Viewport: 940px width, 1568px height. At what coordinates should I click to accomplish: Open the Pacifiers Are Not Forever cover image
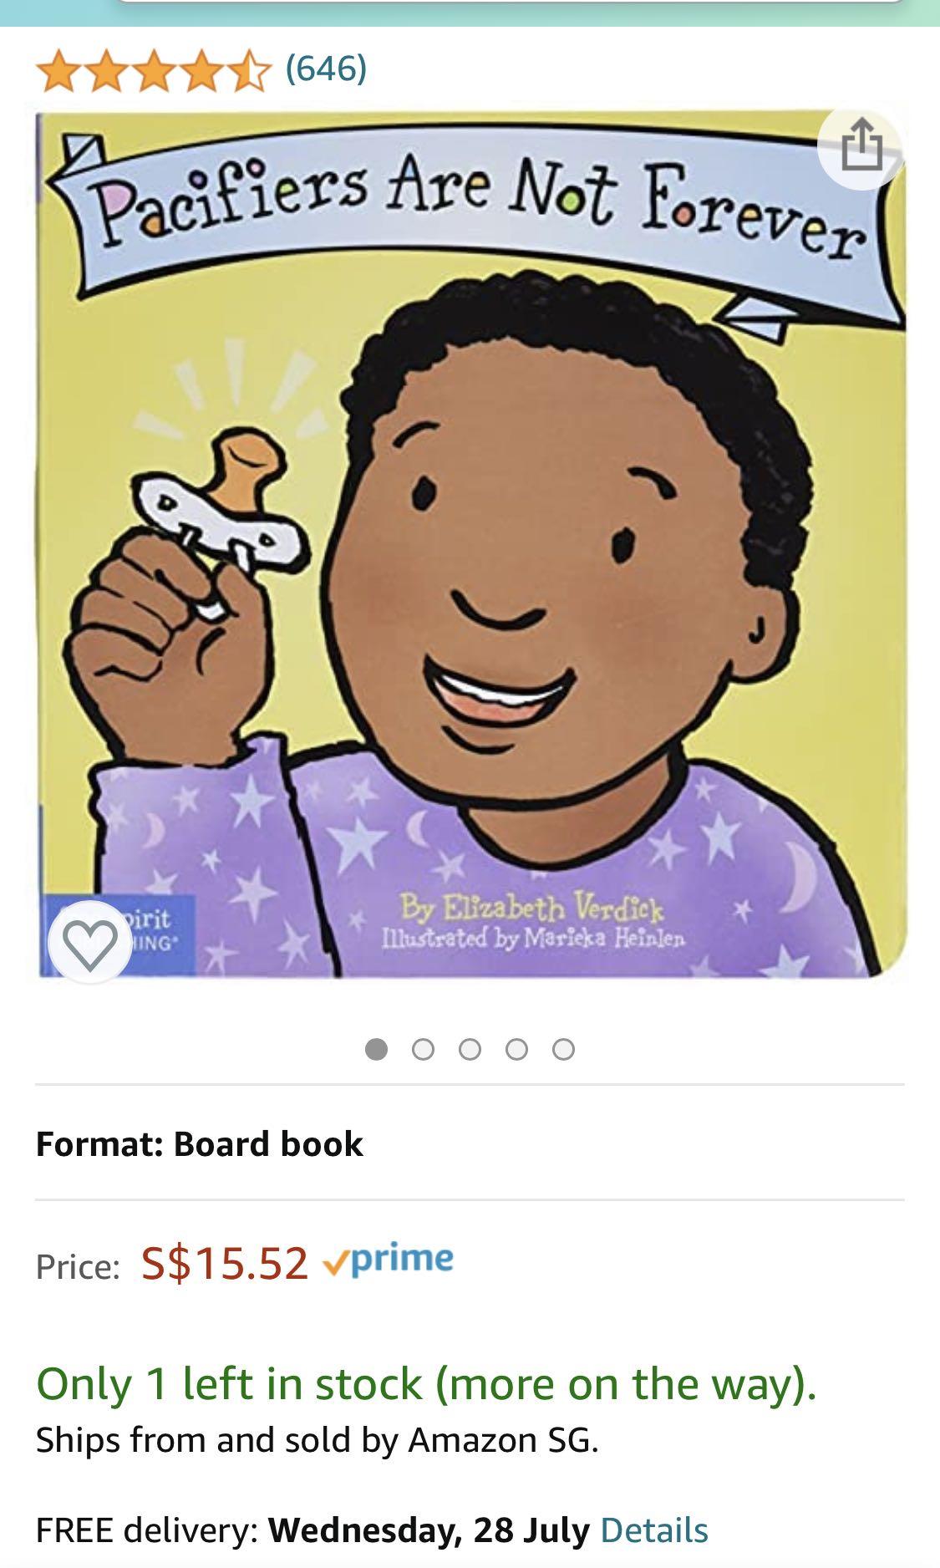pyautogui.click(x=472, y=543)
